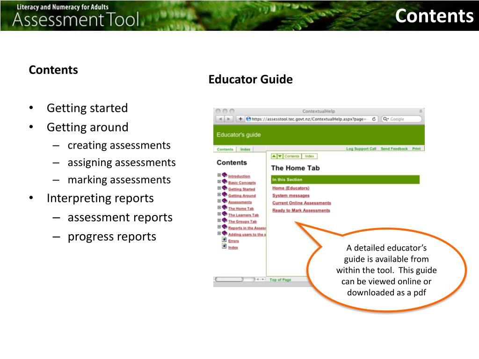Expand the Introduction tree node
Screen dimensions: 479x359
point(219,175)
